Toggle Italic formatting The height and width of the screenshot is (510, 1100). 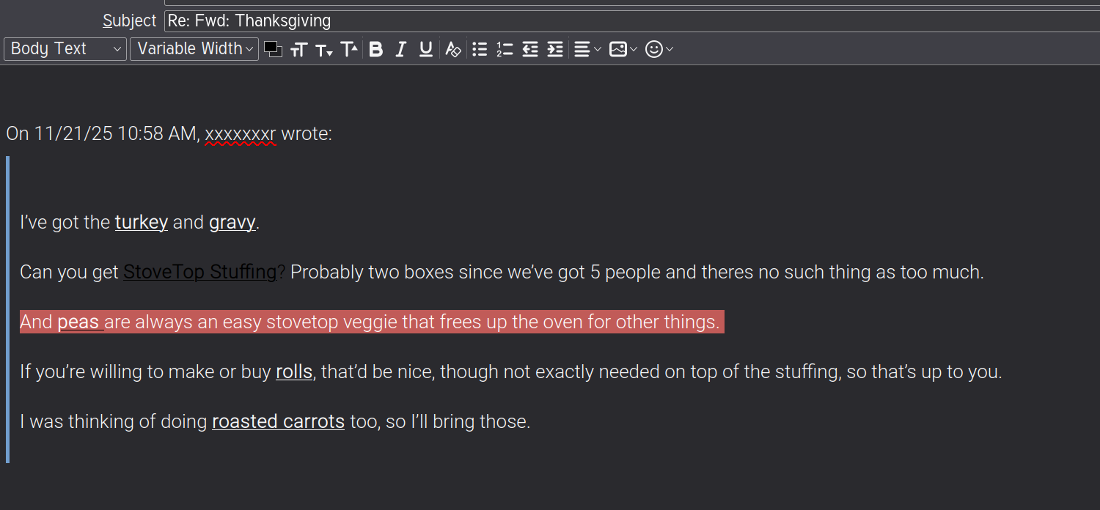coord(400,49)
